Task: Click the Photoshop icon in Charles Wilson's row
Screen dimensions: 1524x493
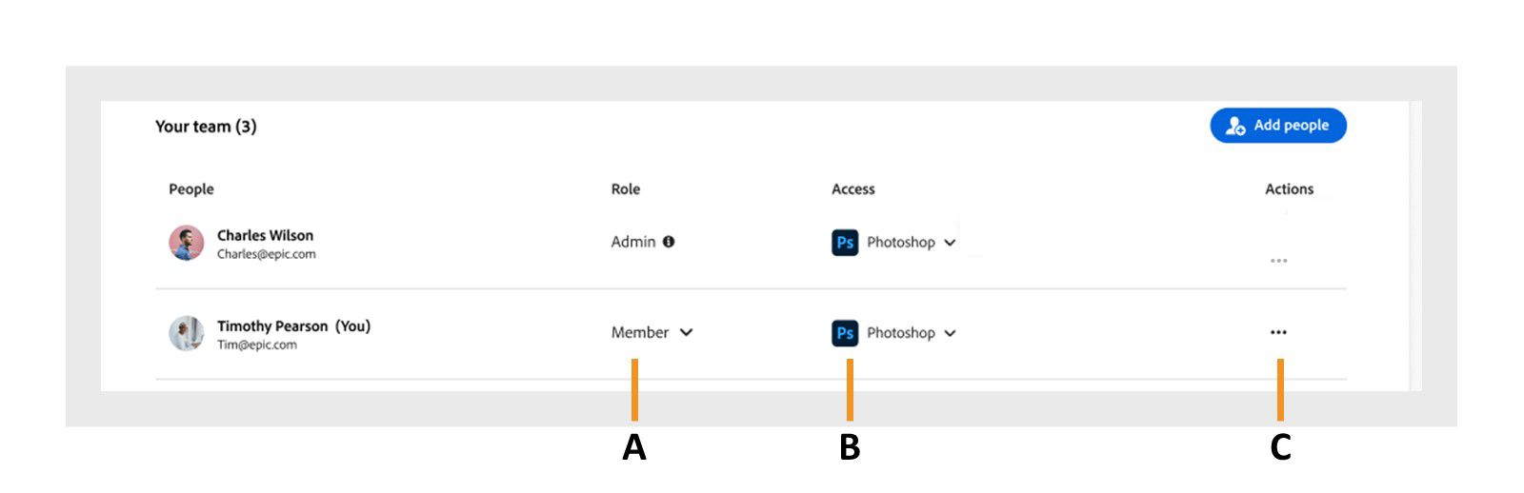Action: [x=845, y=243]
